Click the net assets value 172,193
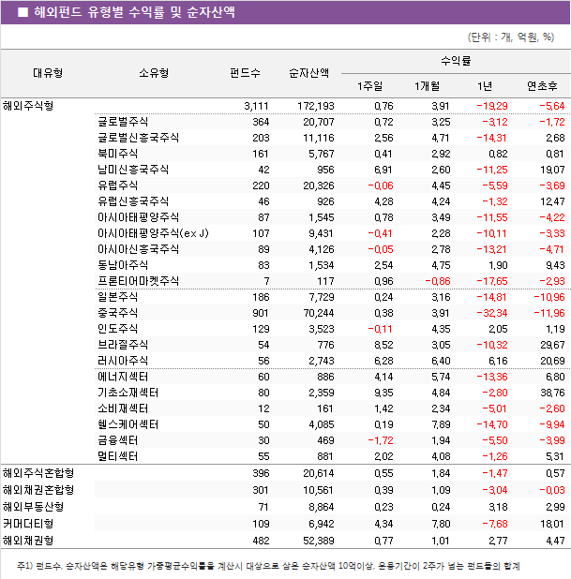The height and width of the screenshot is (579, 571). click(316, 107)
